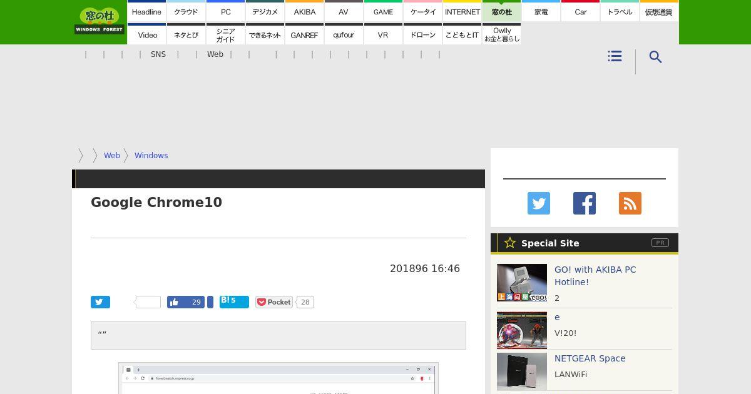Viewport: 751px width, 394px height.
Task: Open the Facebook page icon in sidebar
Action: pyautogui.click(x=585, y=203)
